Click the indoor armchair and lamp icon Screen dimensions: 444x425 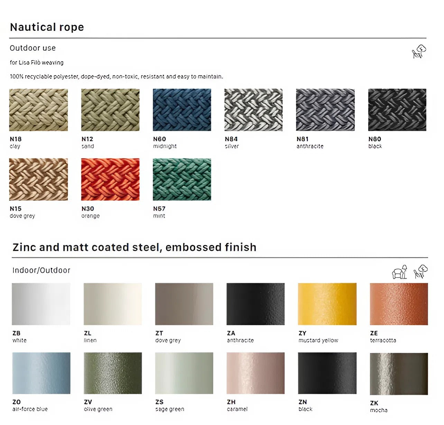click(x=399, y=272)
